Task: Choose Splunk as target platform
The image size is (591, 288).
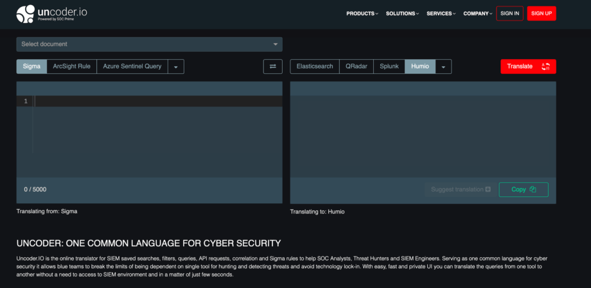Action: [389, 66]
